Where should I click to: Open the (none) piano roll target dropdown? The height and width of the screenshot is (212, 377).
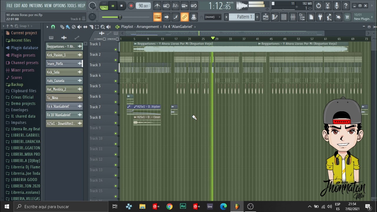[213, 17]
